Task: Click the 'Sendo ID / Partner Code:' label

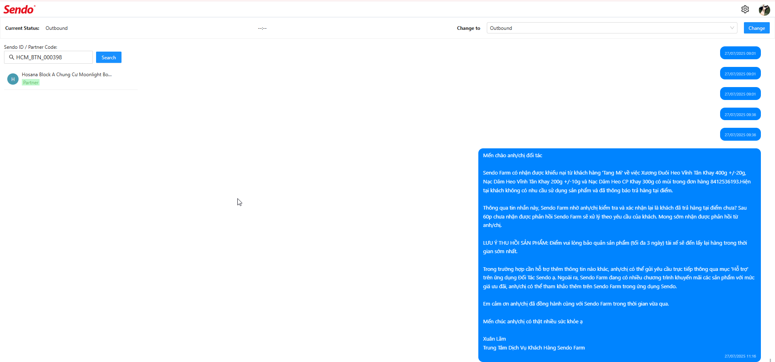Action: pos(31,47)
